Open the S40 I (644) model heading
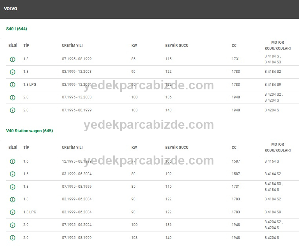Viewport: 299px width, 248px height. 17,29
